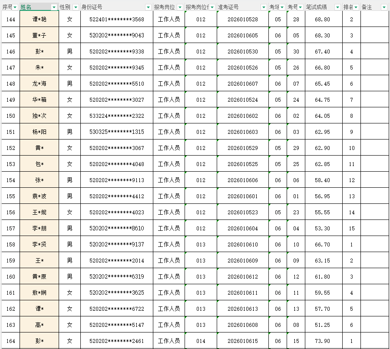Image resolution: width=390 pixels, height=349 pixels.
Task: Select name cell 包*
Action: [x=39, y=164]
